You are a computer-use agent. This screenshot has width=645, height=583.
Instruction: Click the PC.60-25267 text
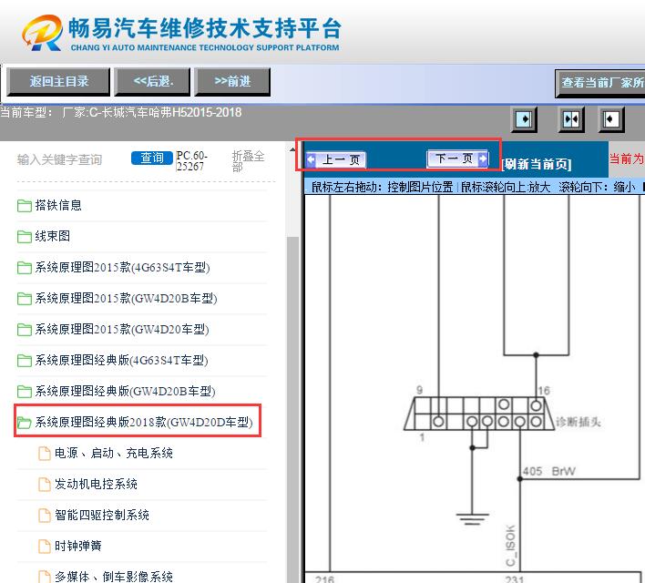click(191, 161)
